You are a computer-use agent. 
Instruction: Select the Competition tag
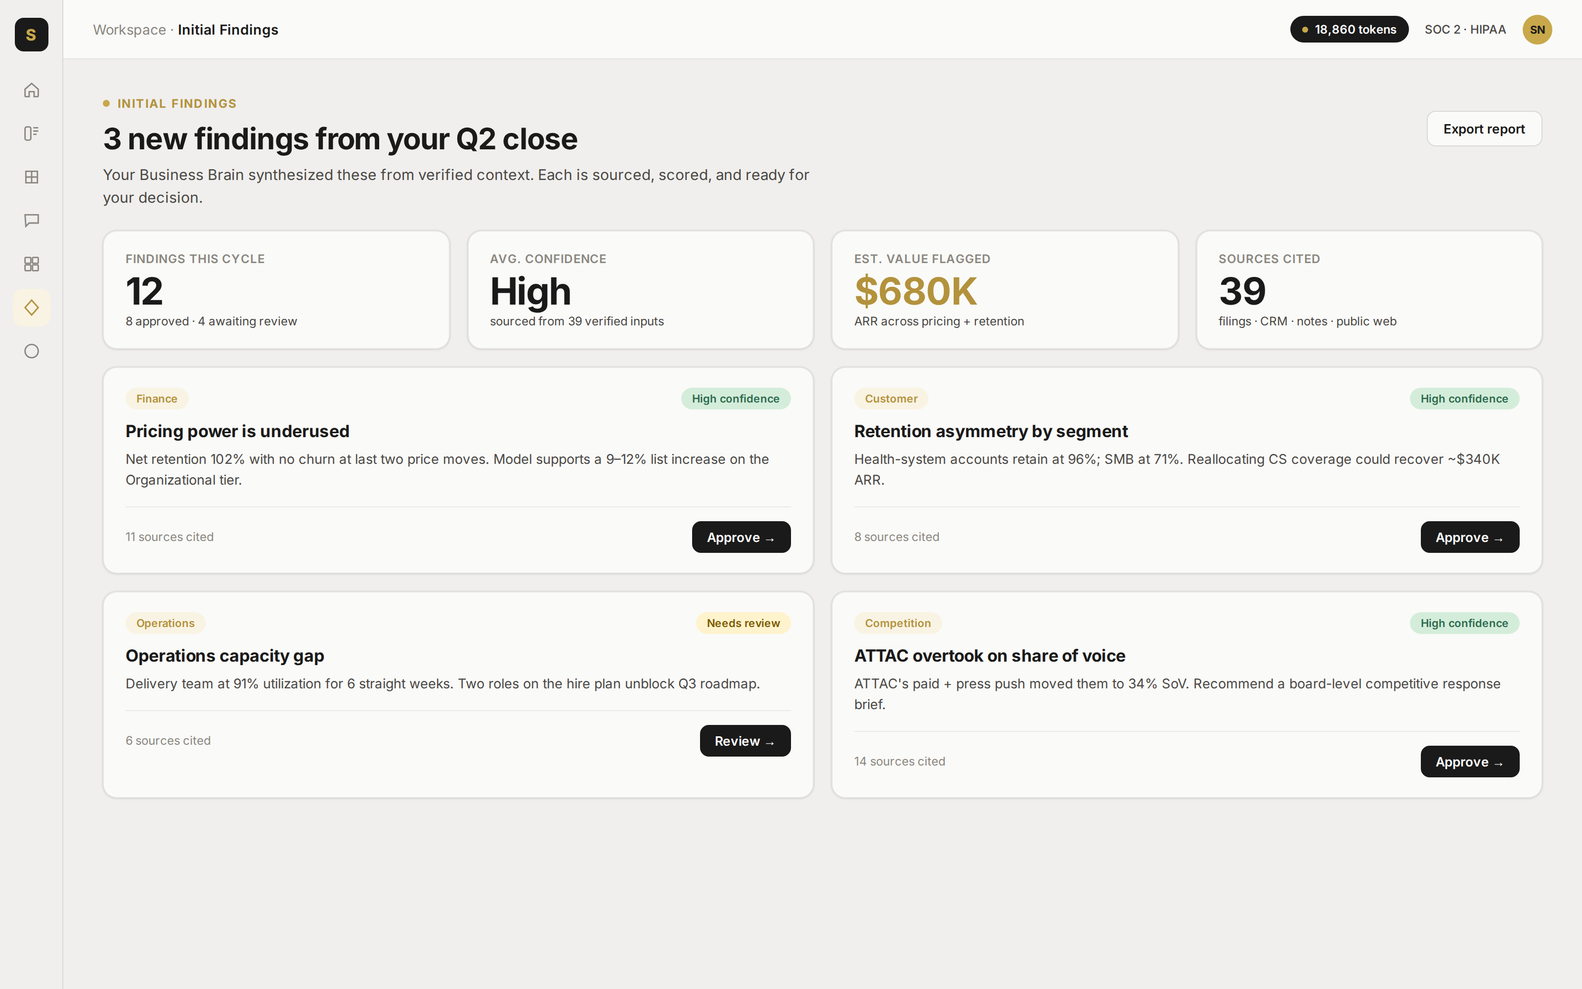click(x=898, y=624)
